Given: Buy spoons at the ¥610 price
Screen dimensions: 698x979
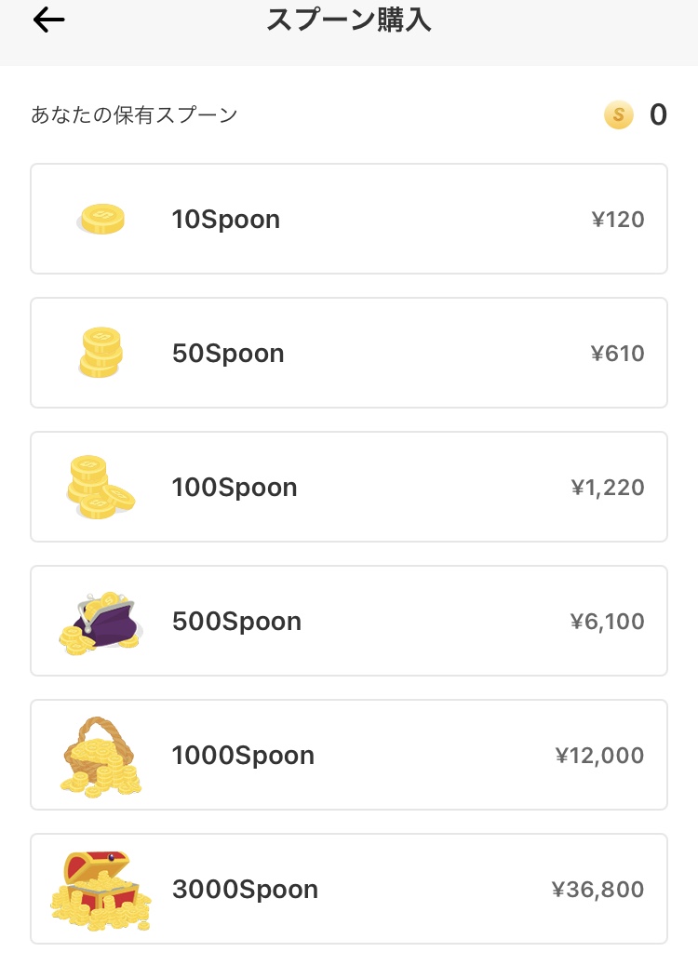Looking at the screenshot, I should tap(617, 354).
